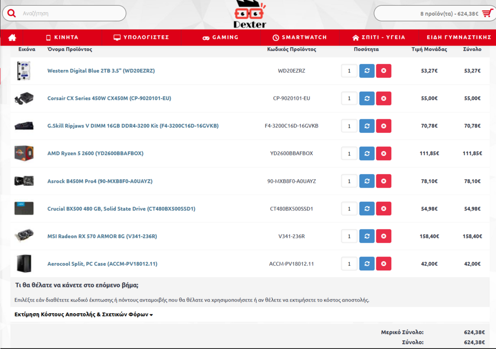
Task: Update quantity for Corsair CX450M
Action: 367,98
